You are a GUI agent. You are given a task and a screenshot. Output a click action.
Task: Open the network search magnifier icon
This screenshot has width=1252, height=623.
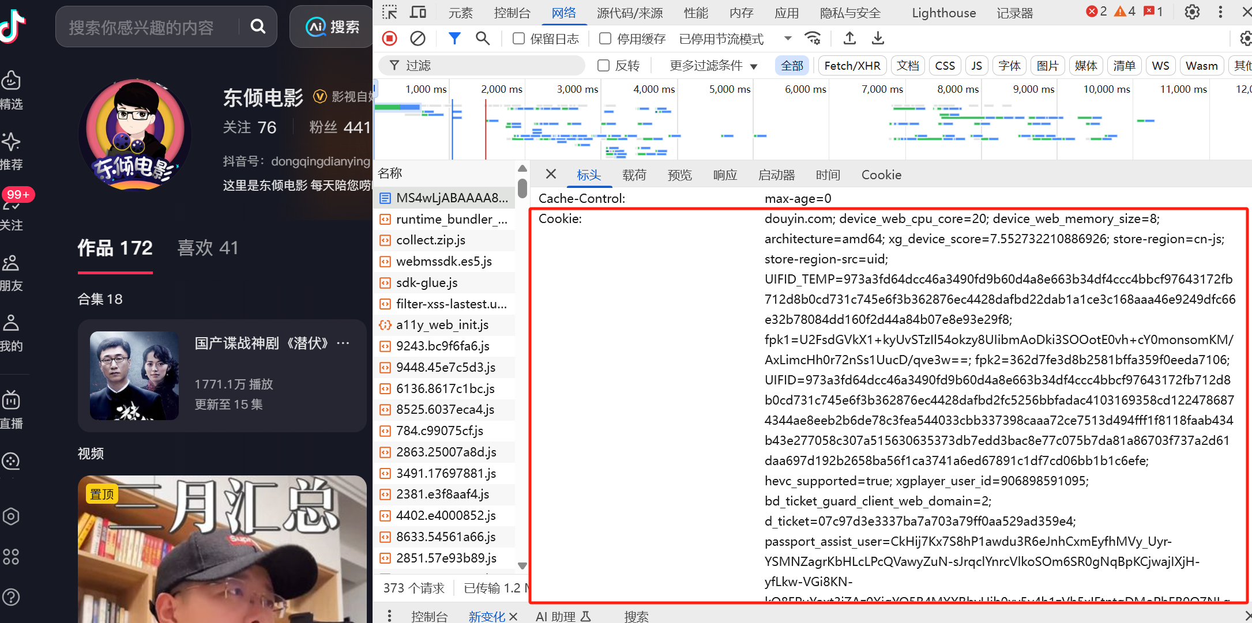click(482, 39)
